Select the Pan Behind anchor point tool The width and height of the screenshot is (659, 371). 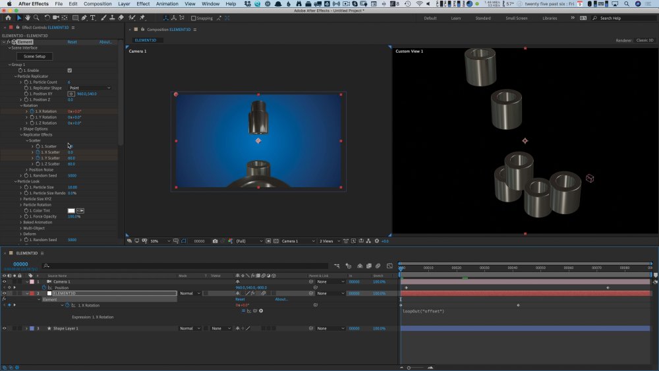click(65, 18)
